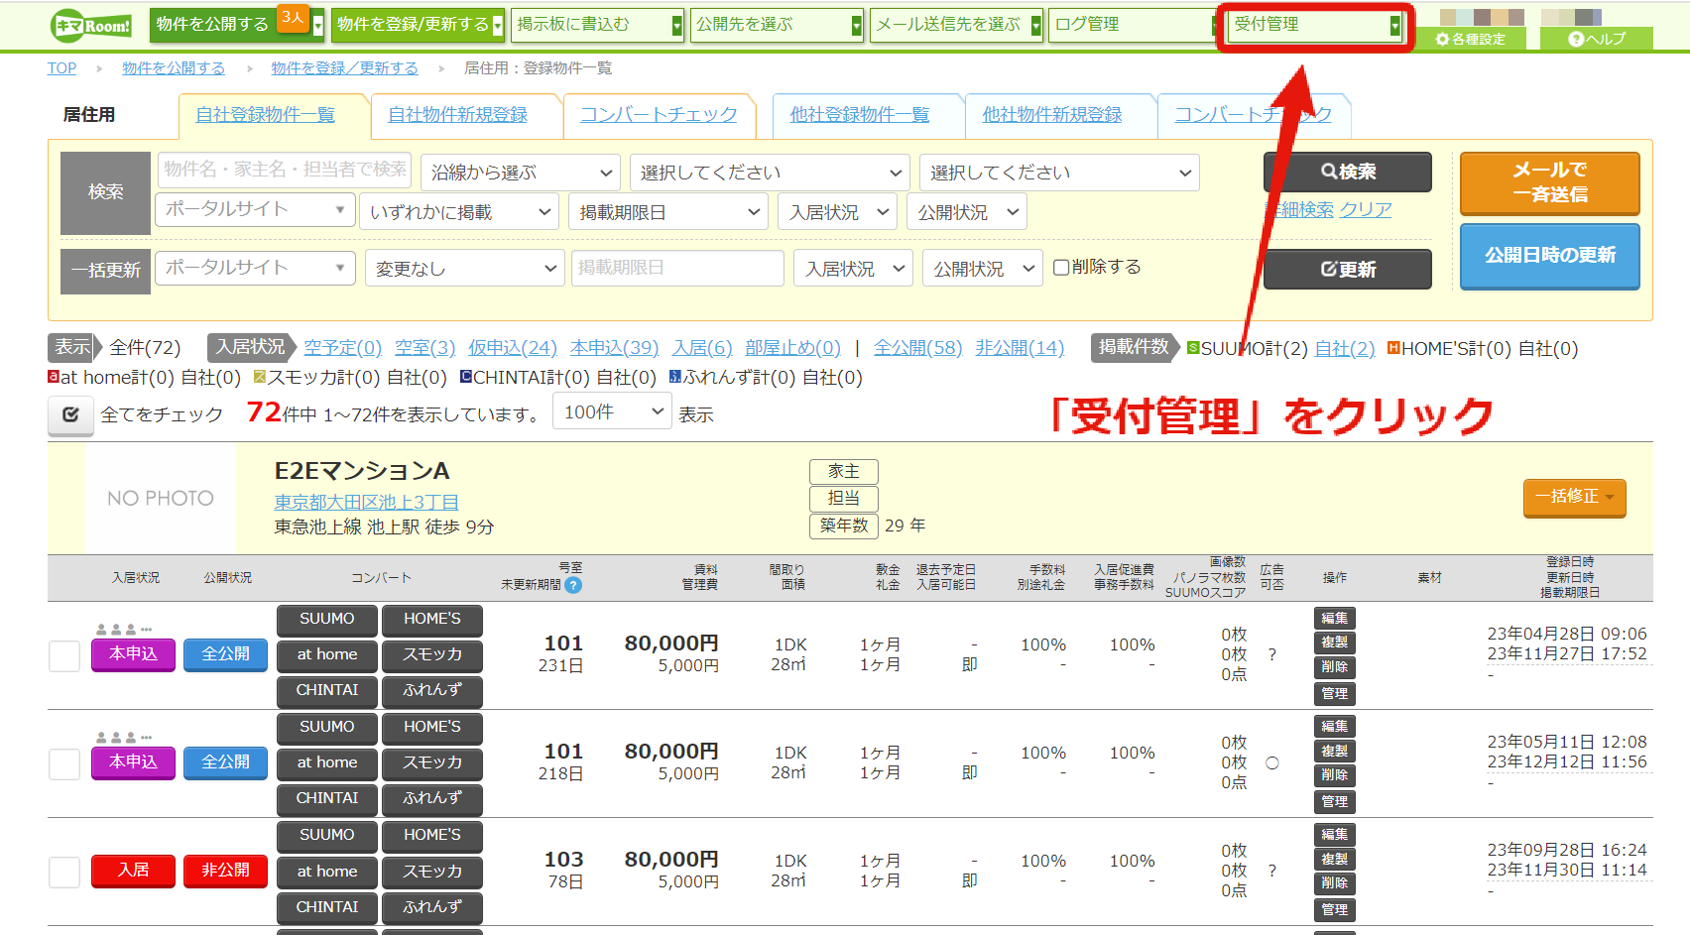Switch to 自社物件新規登録 tab
This screenshot has width=1690, height=935.
coord(457,115)
